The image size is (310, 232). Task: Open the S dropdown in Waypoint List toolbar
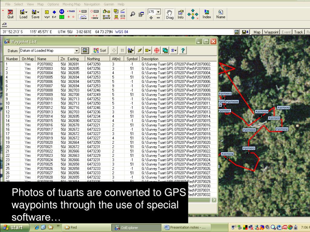pyautogui.click(x=174, y=50)
